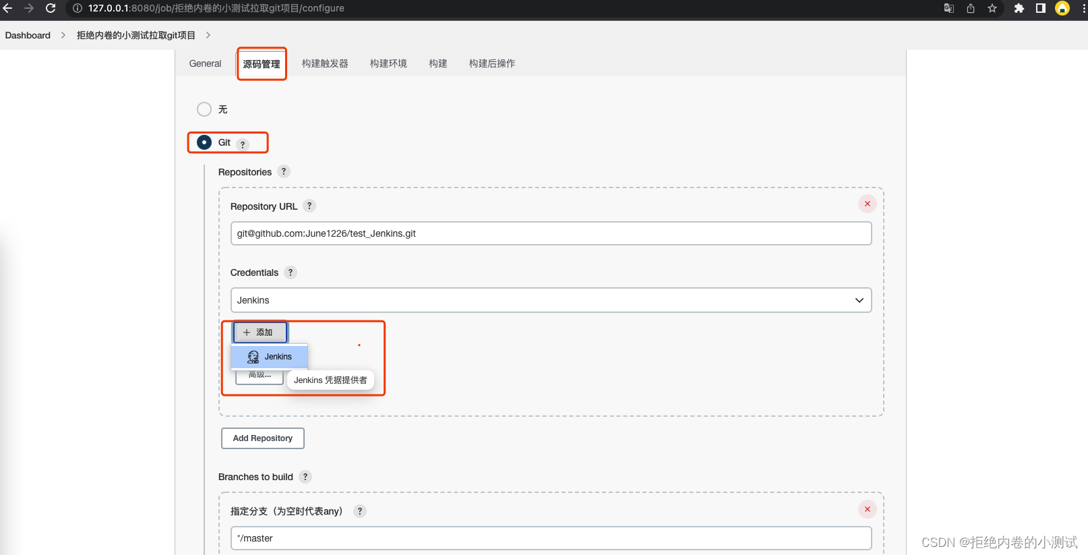Open help for 指定分支 field

[360, 511]
